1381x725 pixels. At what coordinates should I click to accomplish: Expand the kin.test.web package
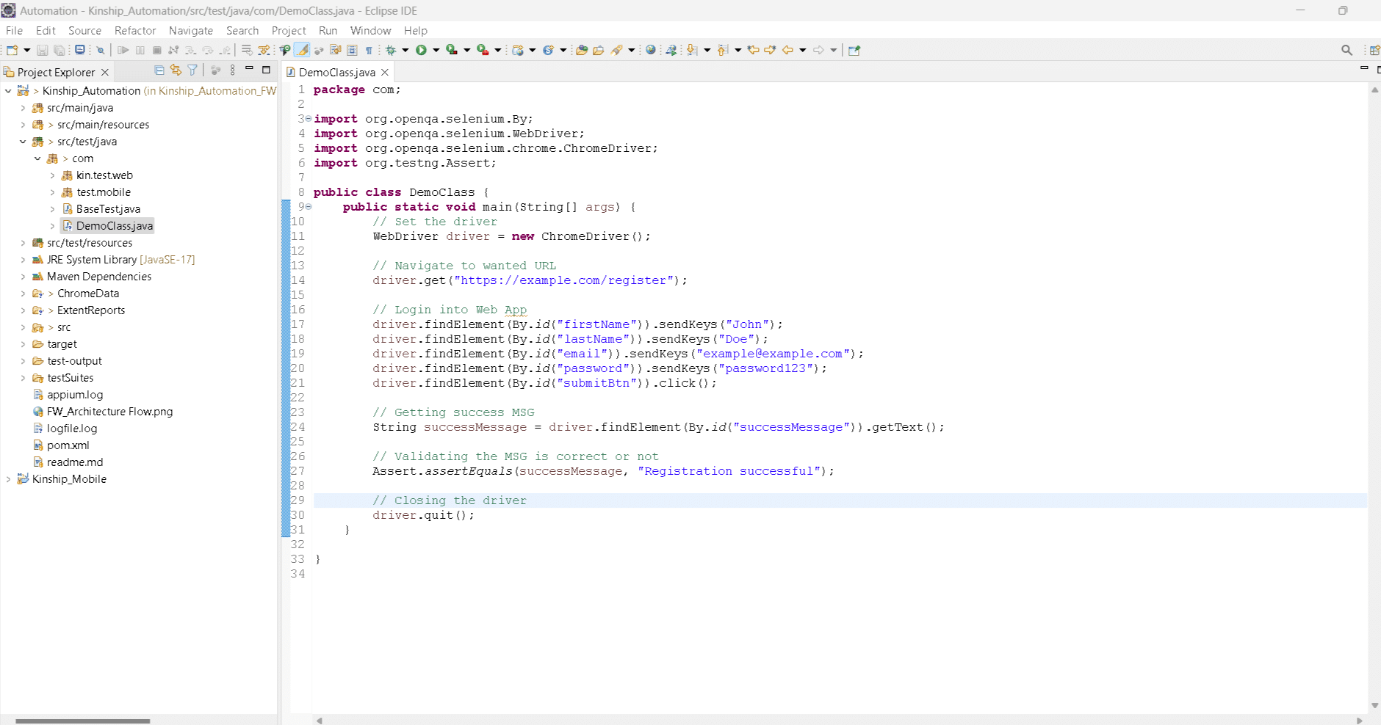tap(52, 175)
